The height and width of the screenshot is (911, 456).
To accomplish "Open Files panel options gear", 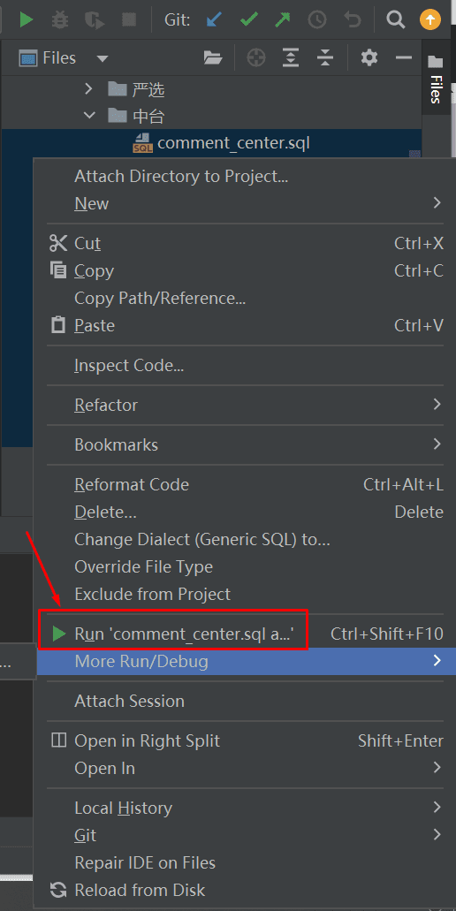I will point(369,57).
